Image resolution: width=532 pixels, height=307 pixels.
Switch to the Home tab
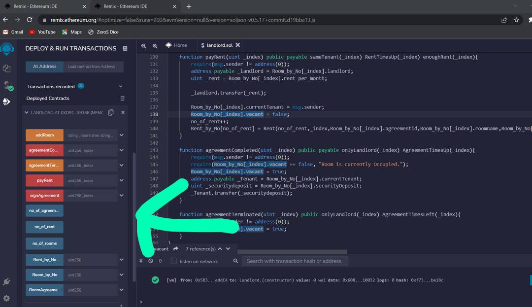[x=176, y=45]
